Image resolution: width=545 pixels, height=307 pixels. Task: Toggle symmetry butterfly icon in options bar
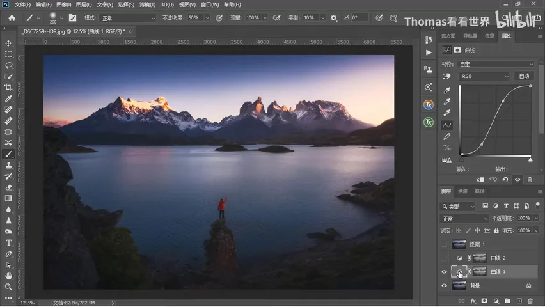[x=393, y=18]
